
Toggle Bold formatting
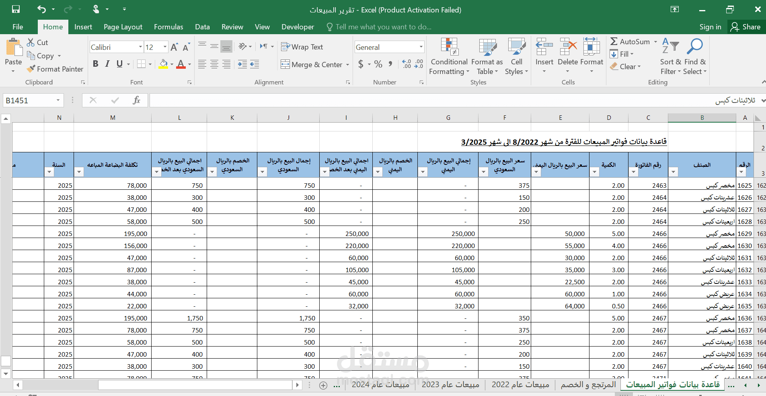click(95, 64)
